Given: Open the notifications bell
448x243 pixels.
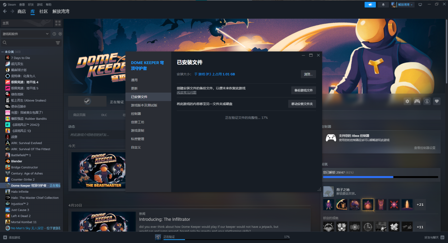Looking at the screenshot, I should click(x=383, y=5).
